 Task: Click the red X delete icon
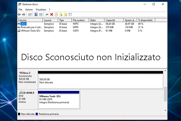coord(52,14)
